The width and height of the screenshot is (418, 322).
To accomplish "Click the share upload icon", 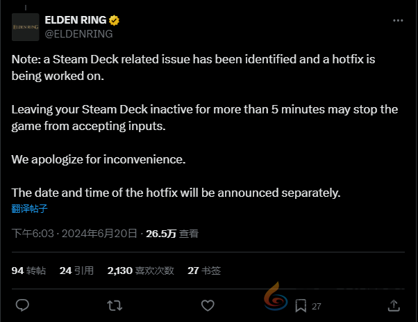I will [x=393, y=305].
